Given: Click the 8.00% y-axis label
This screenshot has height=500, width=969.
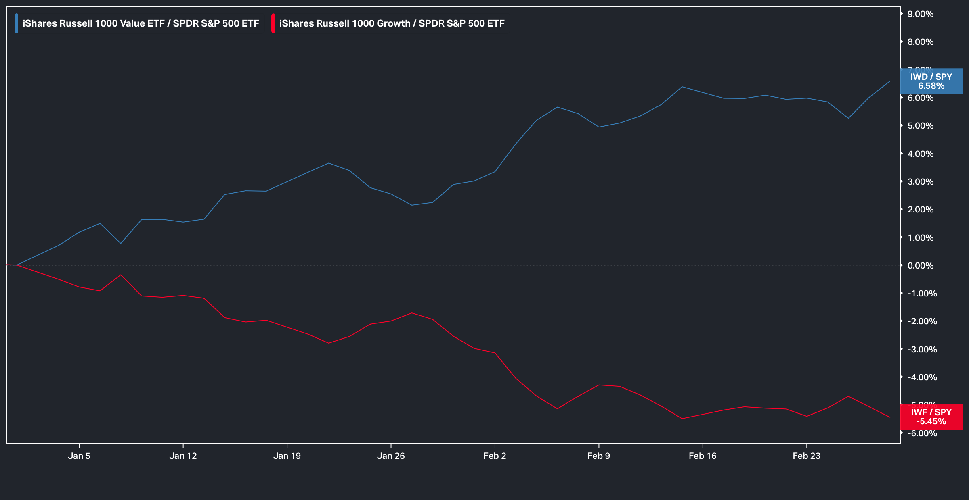Looking at the screenshot, I should coord(921,42).
